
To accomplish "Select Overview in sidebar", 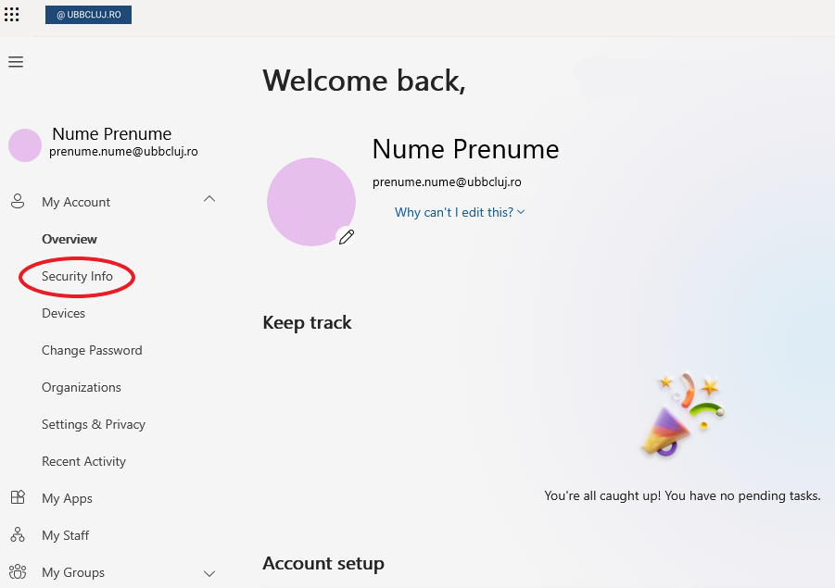I will 70,239.
